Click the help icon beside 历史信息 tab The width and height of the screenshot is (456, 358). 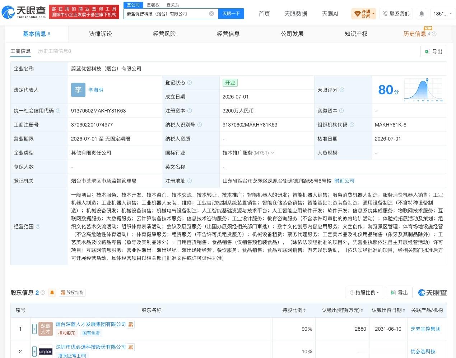pyautogui.click(x=434, y=34)
